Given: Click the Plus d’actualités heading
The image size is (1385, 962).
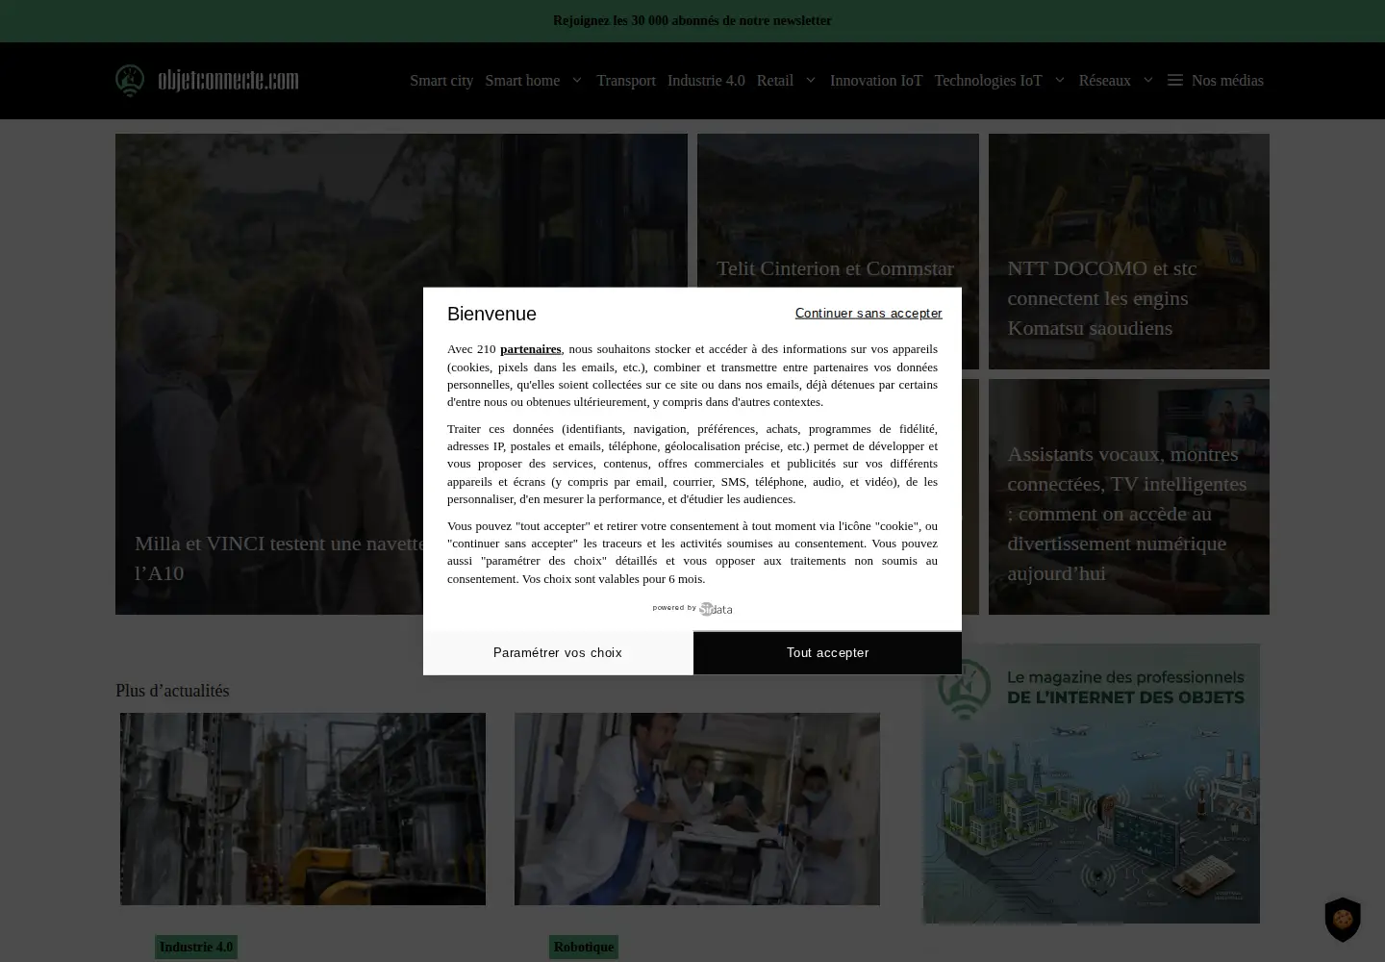Looking at the screenshot, I should [172, 691].
